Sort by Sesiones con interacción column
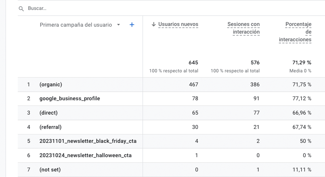This screenshot has width=325, height=177. click(x=243, y=28)
